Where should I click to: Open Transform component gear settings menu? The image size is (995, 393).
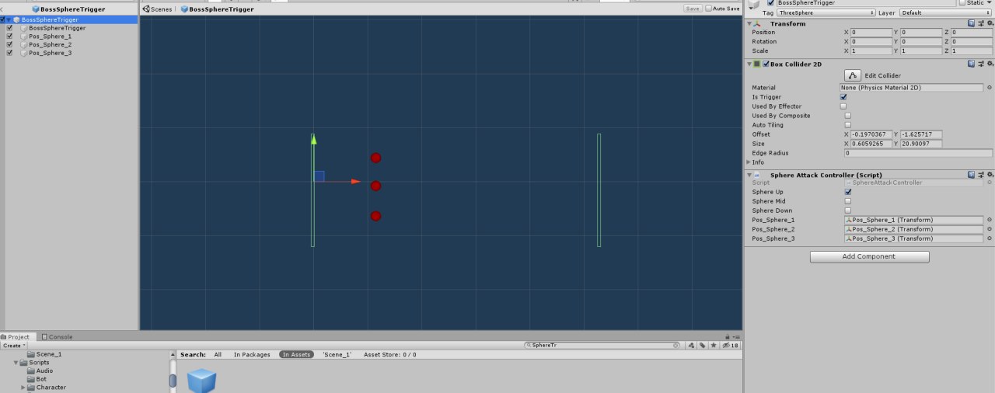(990, 23)
